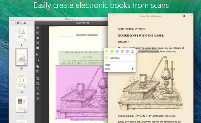Click the 'Page 9 of 103' indicator
Viewport: 201px width, 123px height.
point(82,23)
